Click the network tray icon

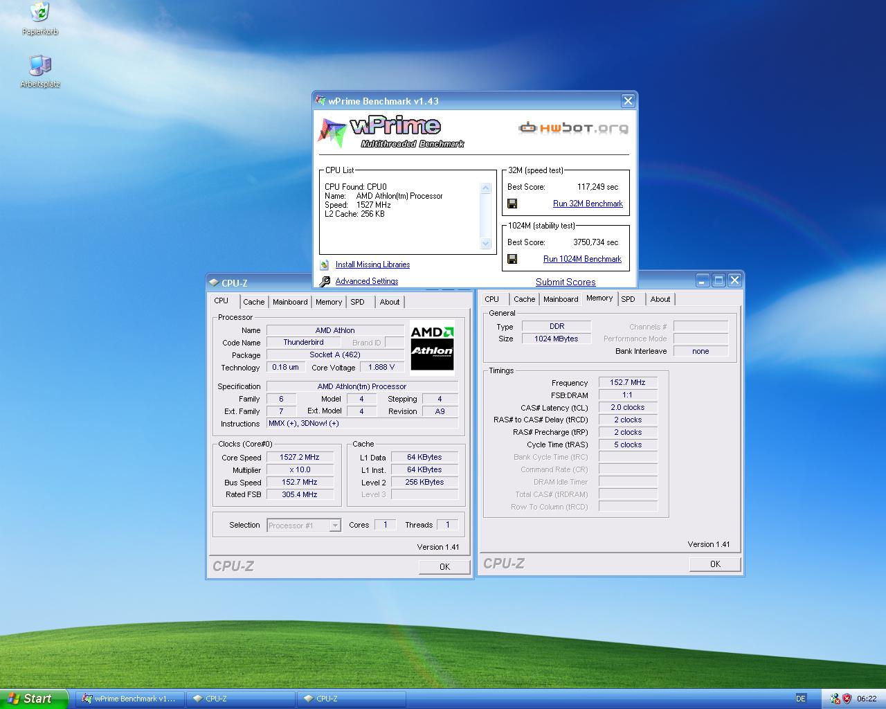click(x=835, y=699)
